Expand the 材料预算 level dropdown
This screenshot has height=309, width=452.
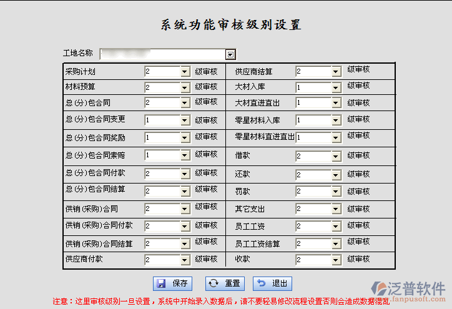pos(185,87)
